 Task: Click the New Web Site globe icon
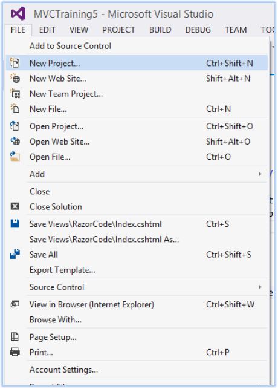pyautogui.click(x=15, y=79)
